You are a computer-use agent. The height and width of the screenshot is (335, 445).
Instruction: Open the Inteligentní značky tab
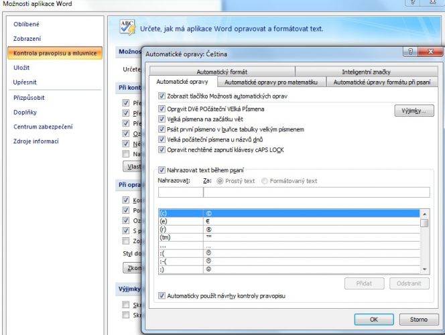(367, 72)
